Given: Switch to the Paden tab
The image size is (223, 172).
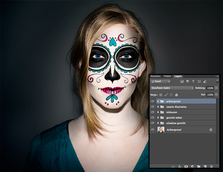Looking at the screenshot, I should 167,76.
